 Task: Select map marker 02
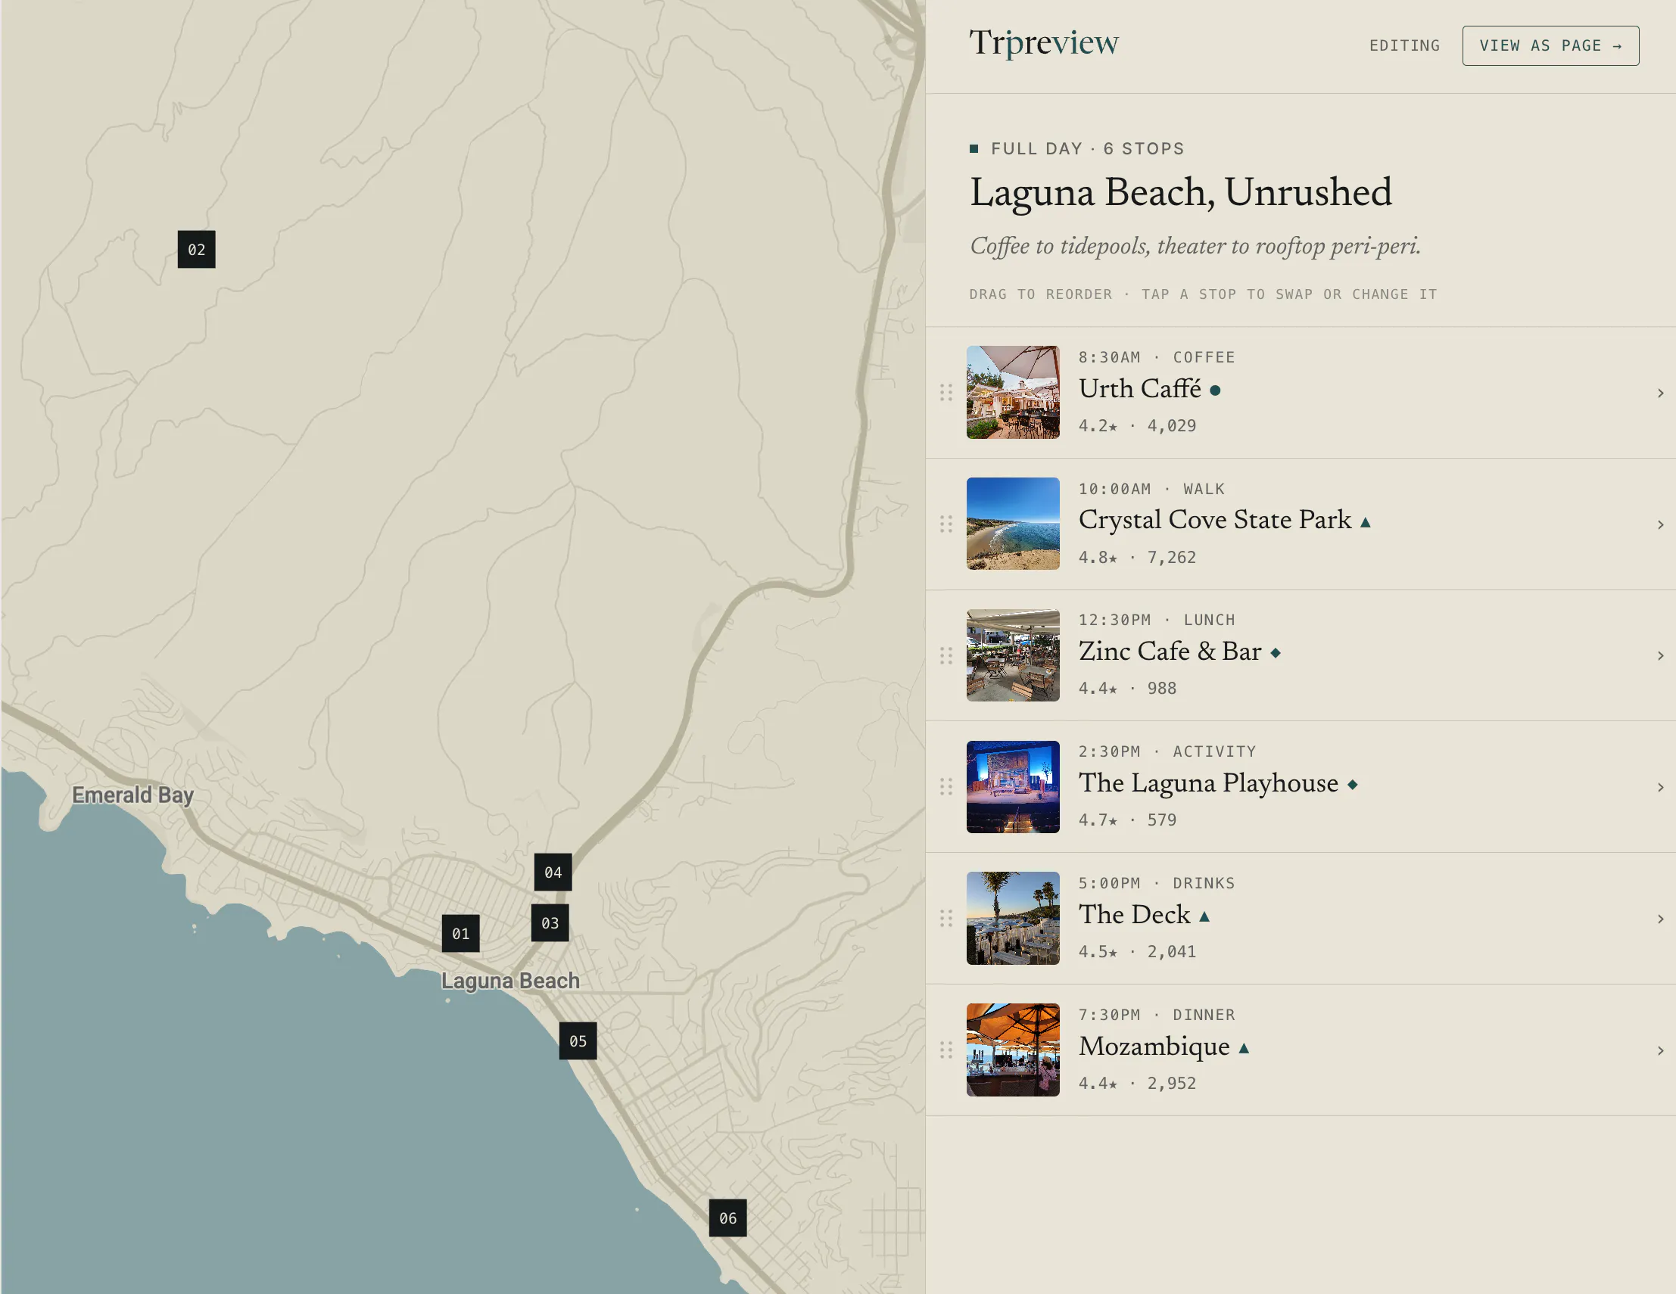click(197, 249)
